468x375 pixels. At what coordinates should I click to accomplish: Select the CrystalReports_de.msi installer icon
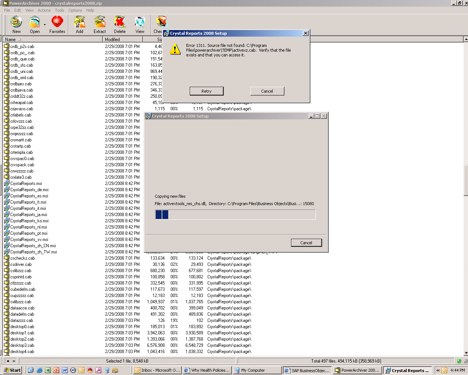[x=7, y=190]
